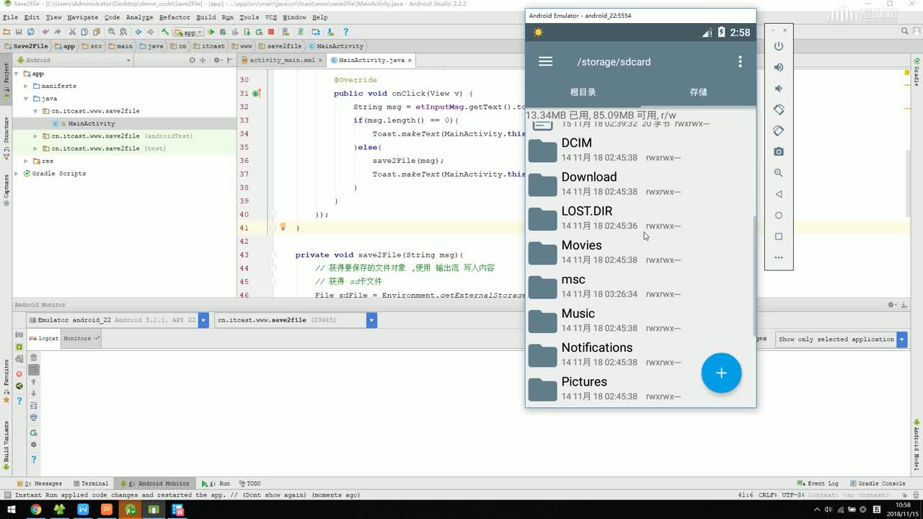Click the Android Monitor screen capture icon
The image size is (923, 519).
(19, 336)
